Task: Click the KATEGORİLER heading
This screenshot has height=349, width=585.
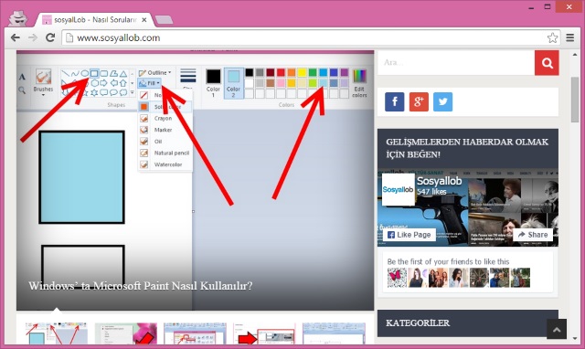Action: click(x=418, y=323)
